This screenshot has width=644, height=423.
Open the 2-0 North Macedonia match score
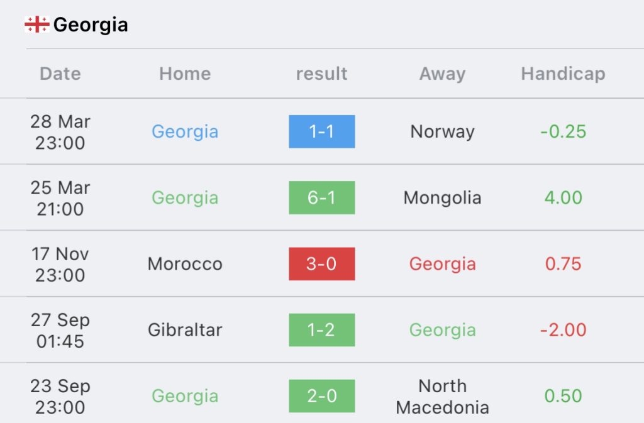pyautogui.click(x=321, y=396)
